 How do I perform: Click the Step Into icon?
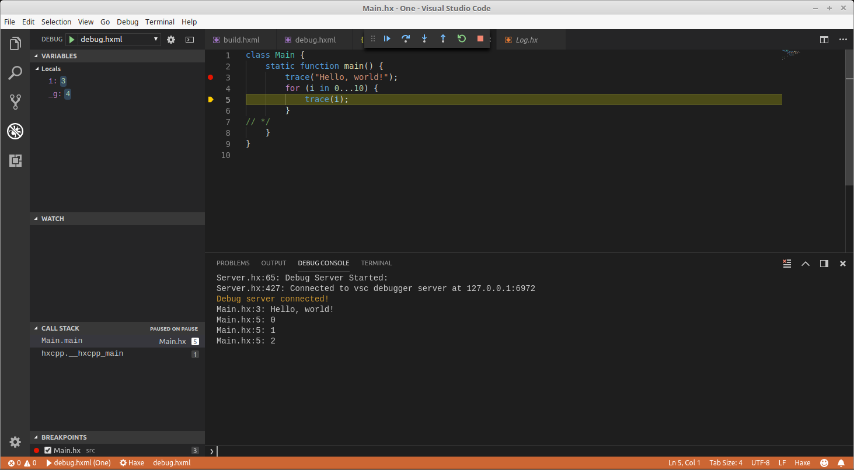click(424, 38)
